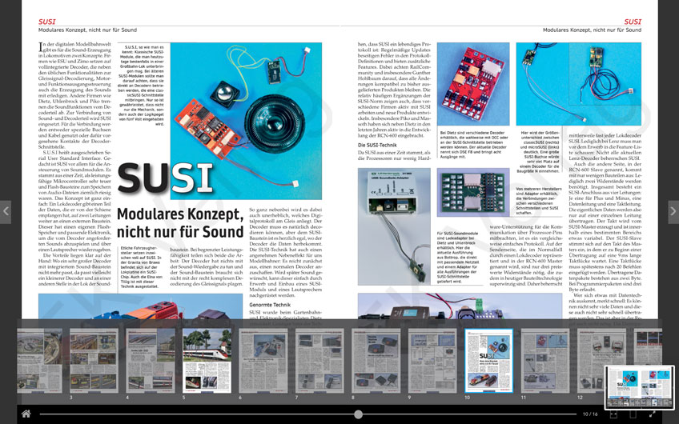The height and width of the screenshot is (424, 679).
Task: Open page 4 thumbnail in the strip
Action: (151, 360)
